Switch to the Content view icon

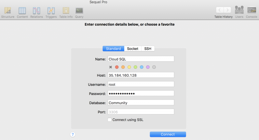tap(22, 11)
